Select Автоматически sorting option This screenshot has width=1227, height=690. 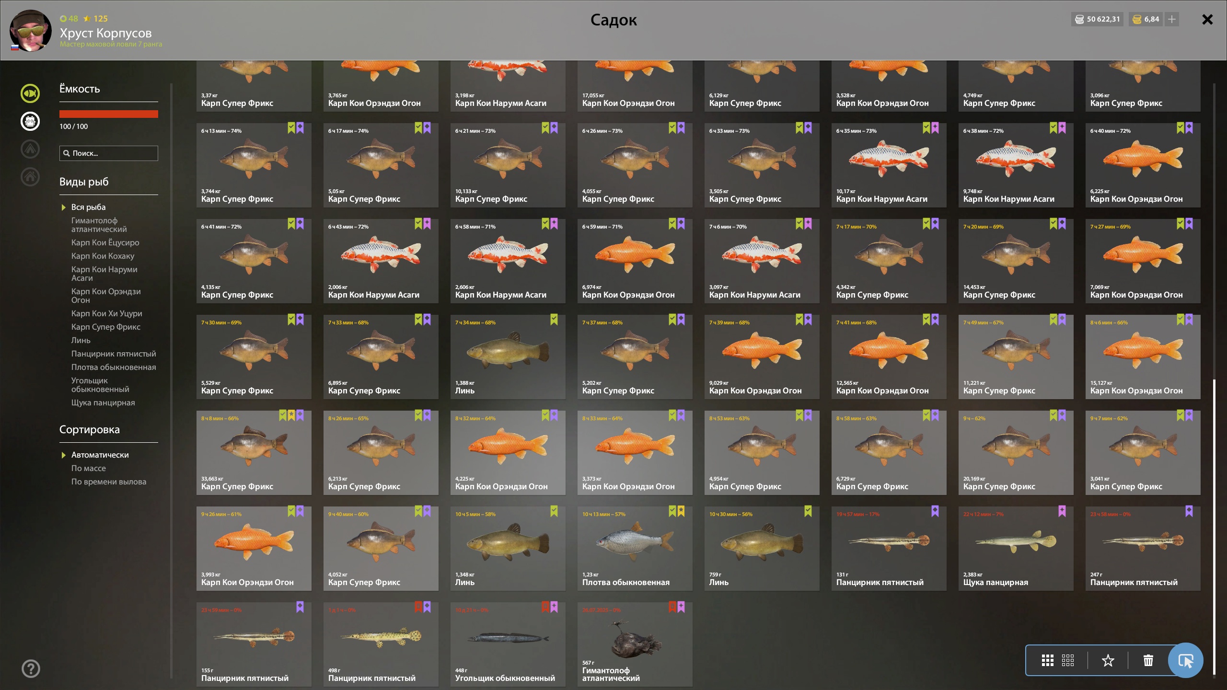pyautogui.click(x=100, y=455)
